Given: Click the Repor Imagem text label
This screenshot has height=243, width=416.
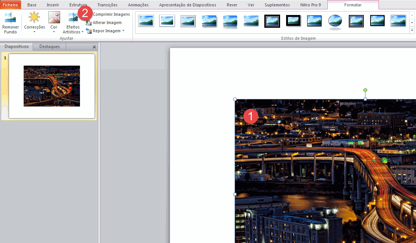Looking at the screenshot, I should pyautogui.click(x=106, y=31).
